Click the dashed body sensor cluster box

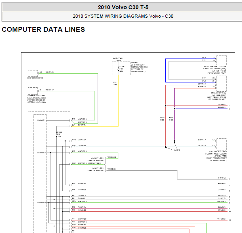[x=222, y=60]
